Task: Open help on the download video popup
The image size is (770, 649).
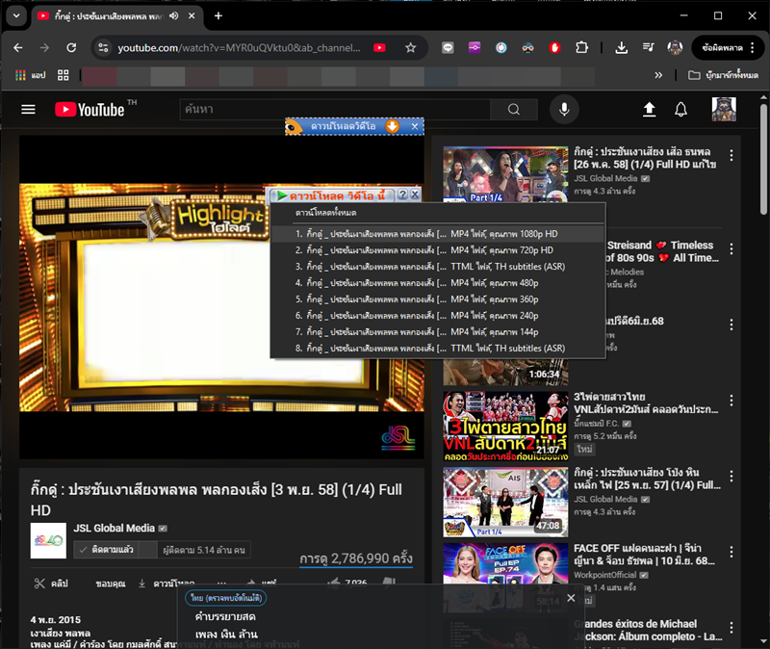Action: point(402,195)
